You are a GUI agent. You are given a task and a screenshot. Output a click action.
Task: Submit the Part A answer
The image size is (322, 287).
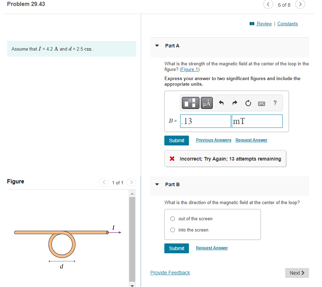point(176,140)
